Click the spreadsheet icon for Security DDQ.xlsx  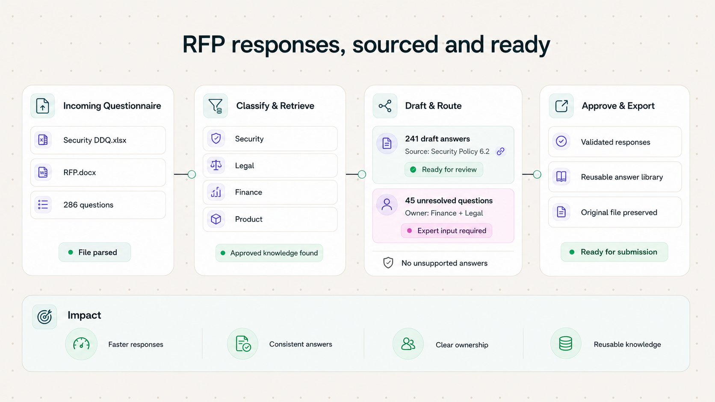coord(43,140)
